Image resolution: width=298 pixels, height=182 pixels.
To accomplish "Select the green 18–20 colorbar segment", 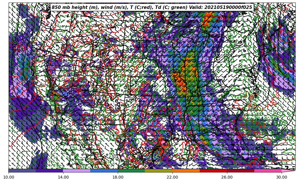I will (x=131, y=170).
